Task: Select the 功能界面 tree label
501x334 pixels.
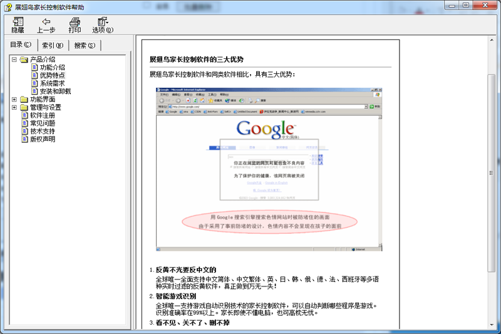Action: click(43, 100)
